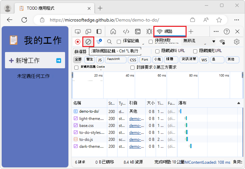Add this page to favorites

pyautogui.click(x=219, y=20)
